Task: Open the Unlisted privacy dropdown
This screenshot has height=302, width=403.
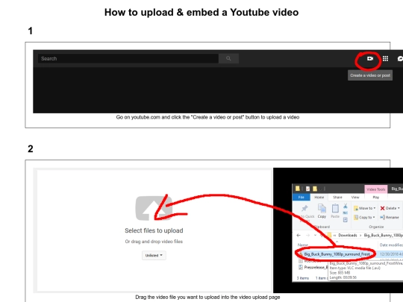Action: coord(154,255)
